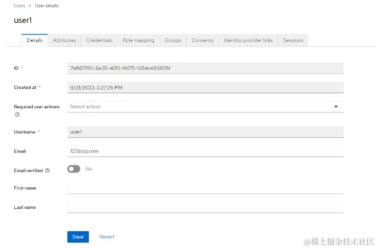Click help icon under Required user actions
Image resolution: width=377 pixels, height=249 pixels.
(x=17, y=114)
